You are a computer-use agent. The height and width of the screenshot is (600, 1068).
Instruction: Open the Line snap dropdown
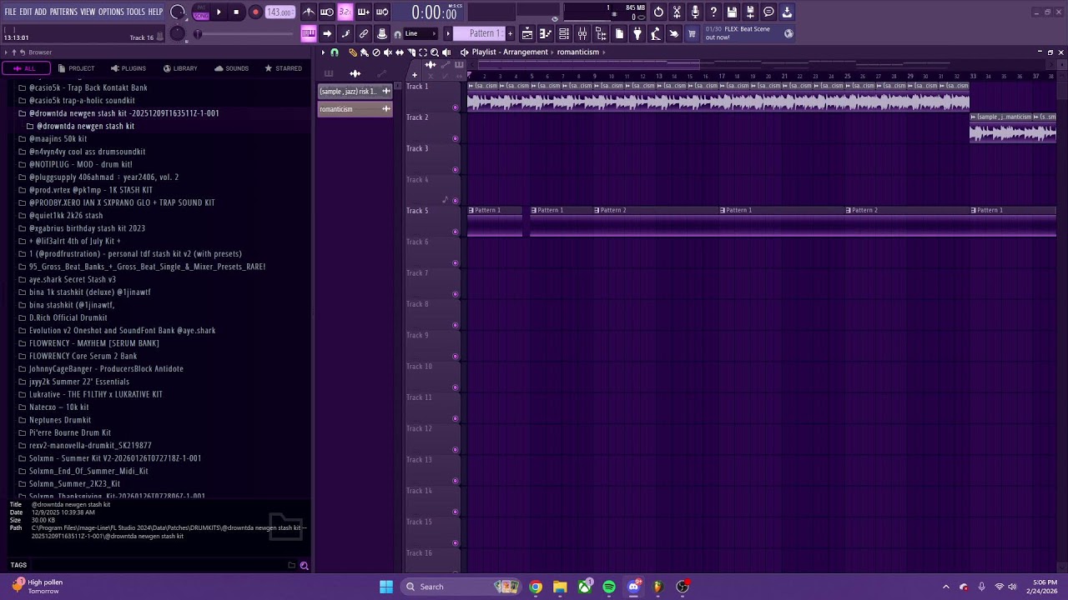pos(421,34)
